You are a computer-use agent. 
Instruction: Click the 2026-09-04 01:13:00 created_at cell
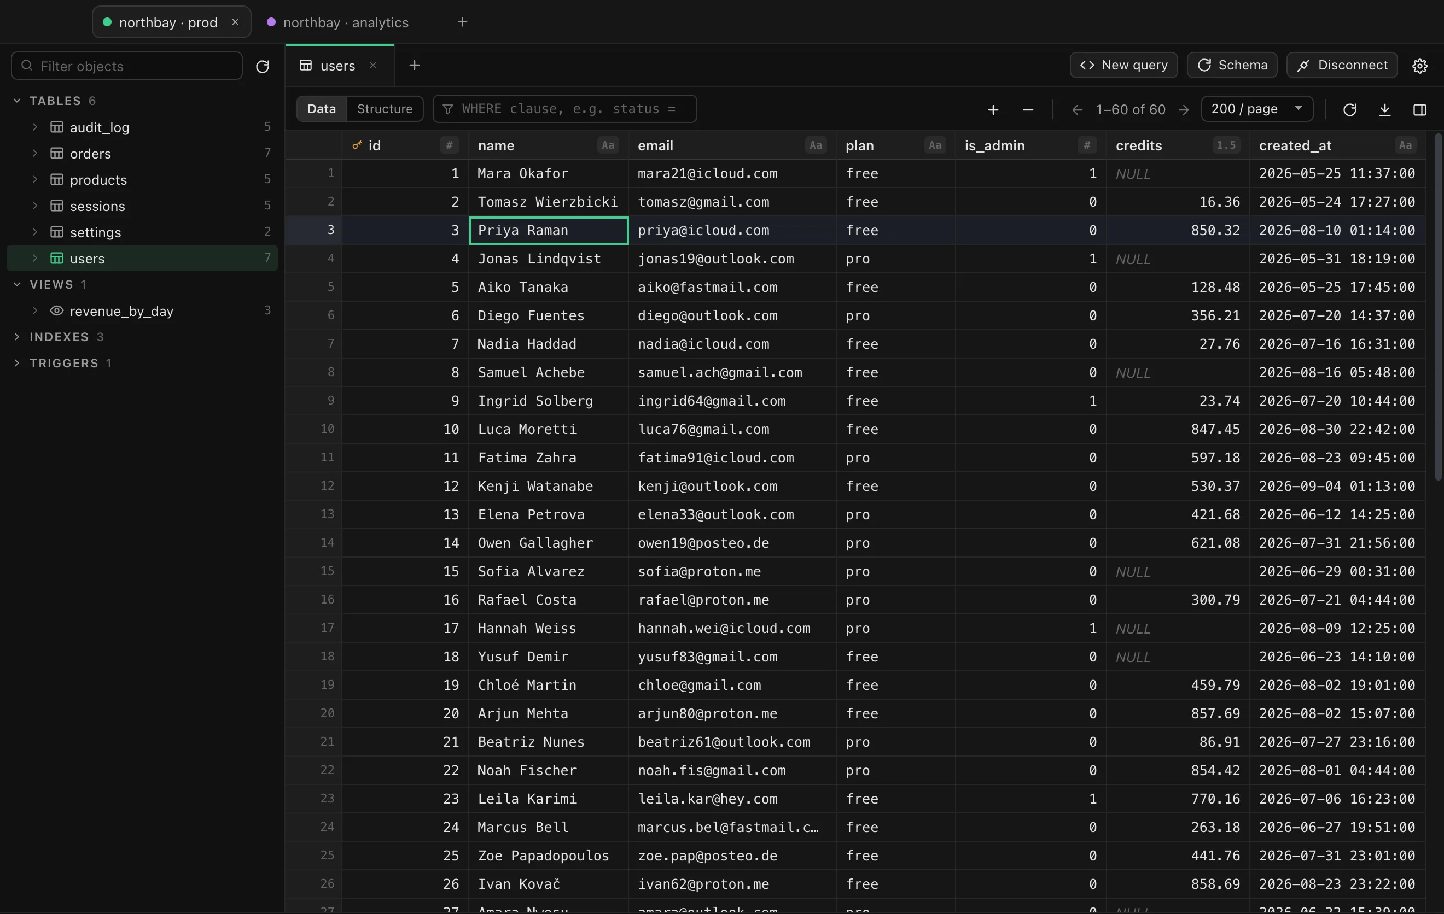pos(1337,486)
